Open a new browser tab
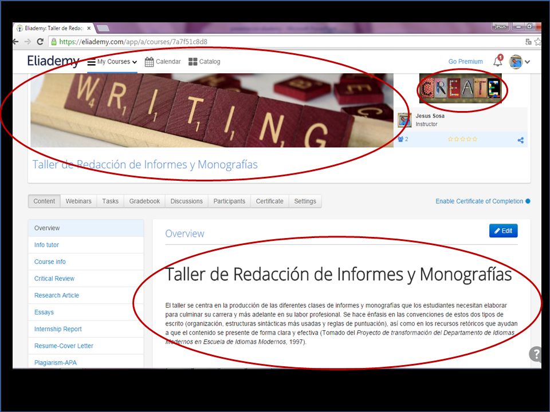The image size is (550, 412). tap(103, 28)
